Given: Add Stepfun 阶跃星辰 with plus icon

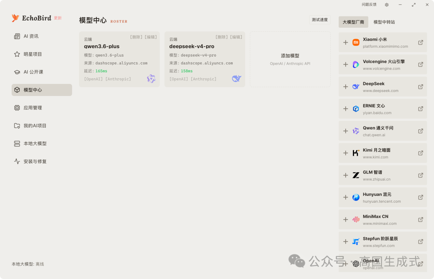Looking at the screenshot, I should pyautogui.click(x=346, y=241).
